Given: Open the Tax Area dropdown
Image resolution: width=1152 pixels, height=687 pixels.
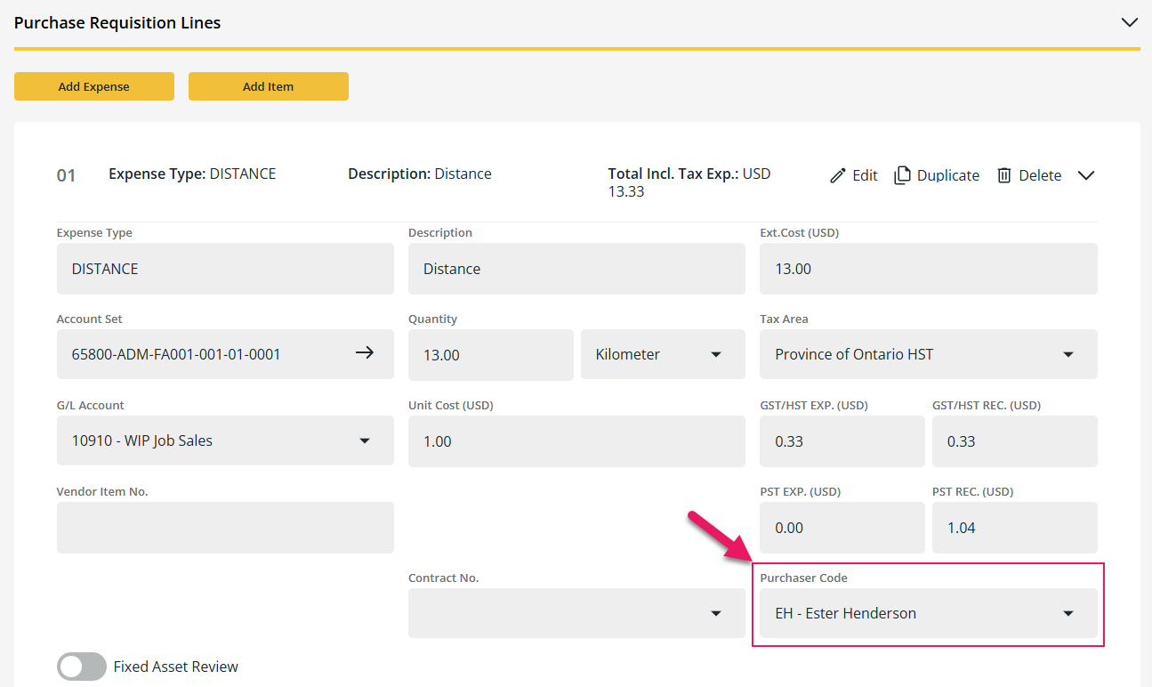Looking at the screenshot, I should click(x=929, y=354).
